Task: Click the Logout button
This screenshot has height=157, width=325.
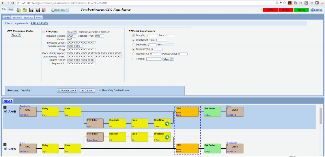Action: pos(317,10)
